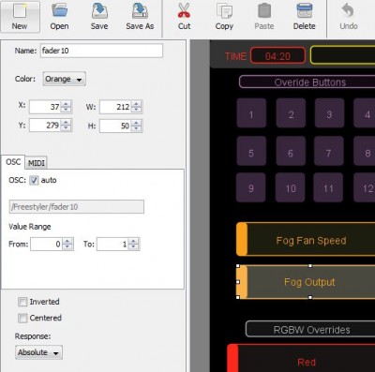
Task: Click the Value Range To field
Action: [112, 244]
